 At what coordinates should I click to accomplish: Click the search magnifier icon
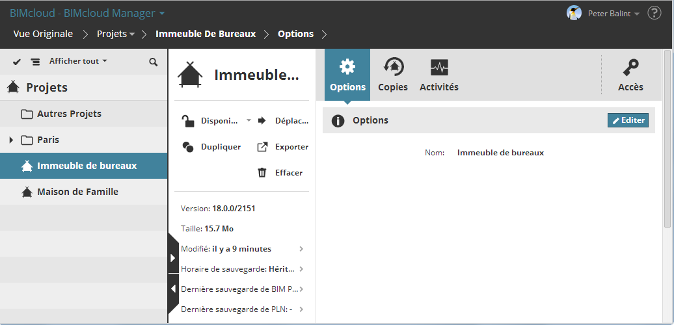153,62
